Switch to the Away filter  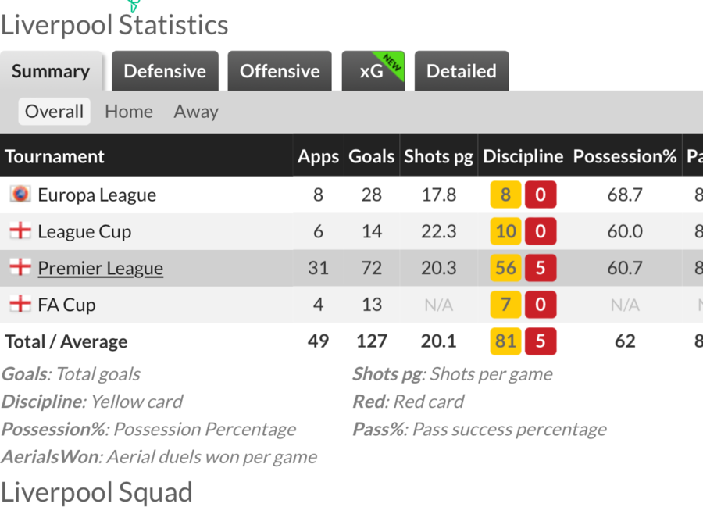click(196, 112)
